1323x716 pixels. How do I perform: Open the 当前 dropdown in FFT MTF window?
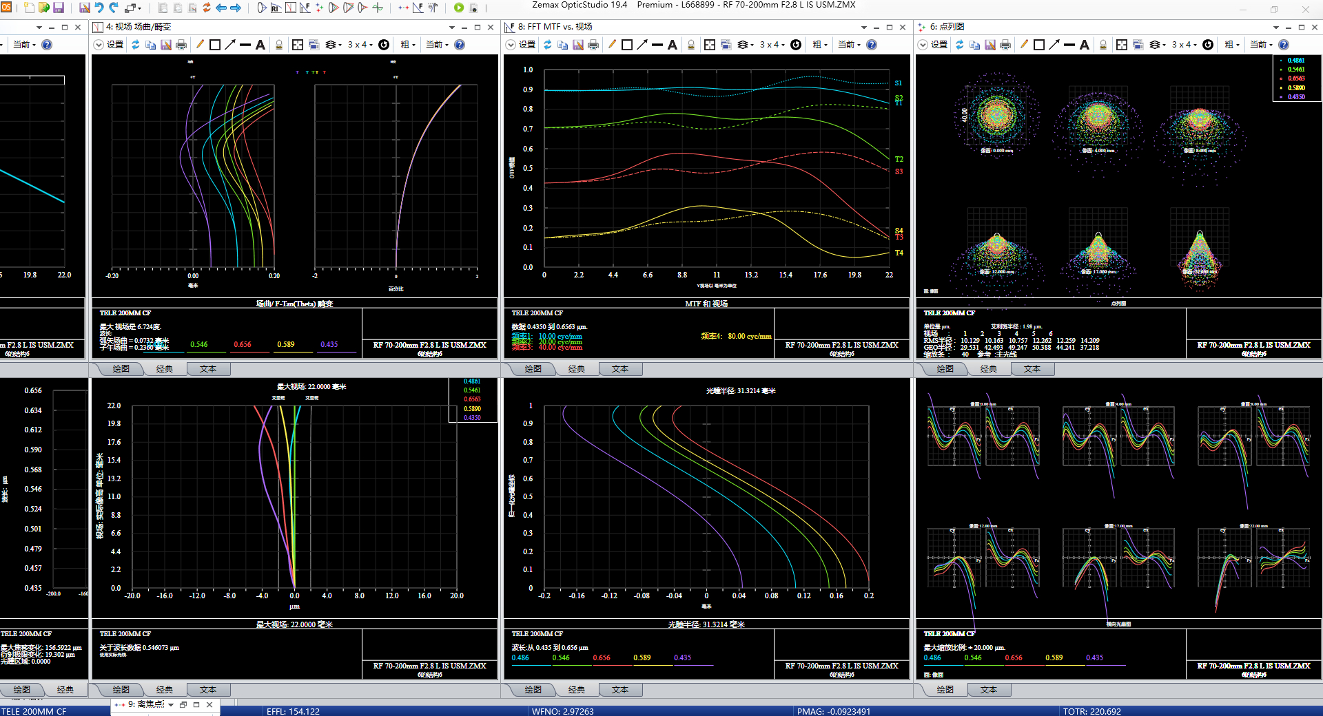[x=850, y=45]
